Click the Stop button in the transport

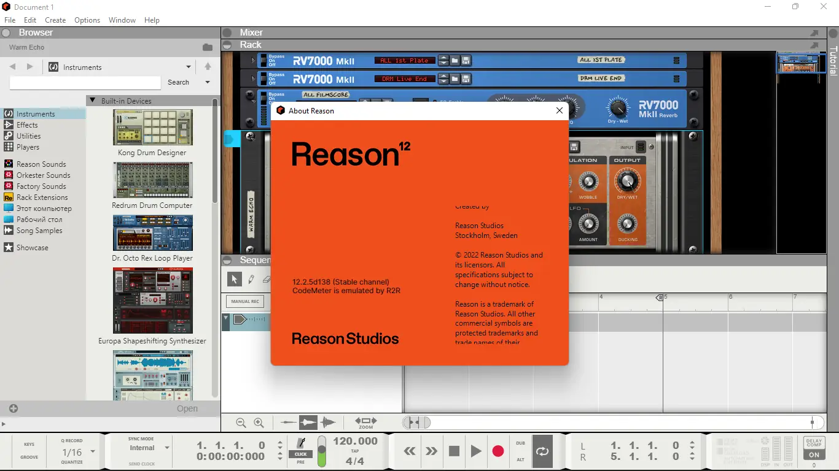point(454,451)
